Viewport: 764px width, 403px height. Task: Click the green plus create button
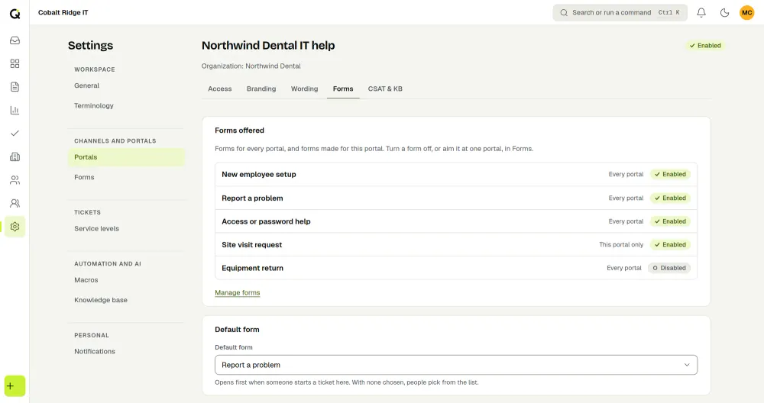tap(15, 386)
